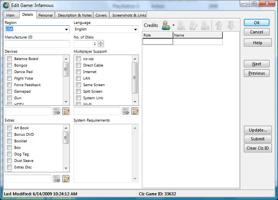Click the edit-list icon under Multiplayer Support
The image size is (278, 200).
(x=135, y=111)
